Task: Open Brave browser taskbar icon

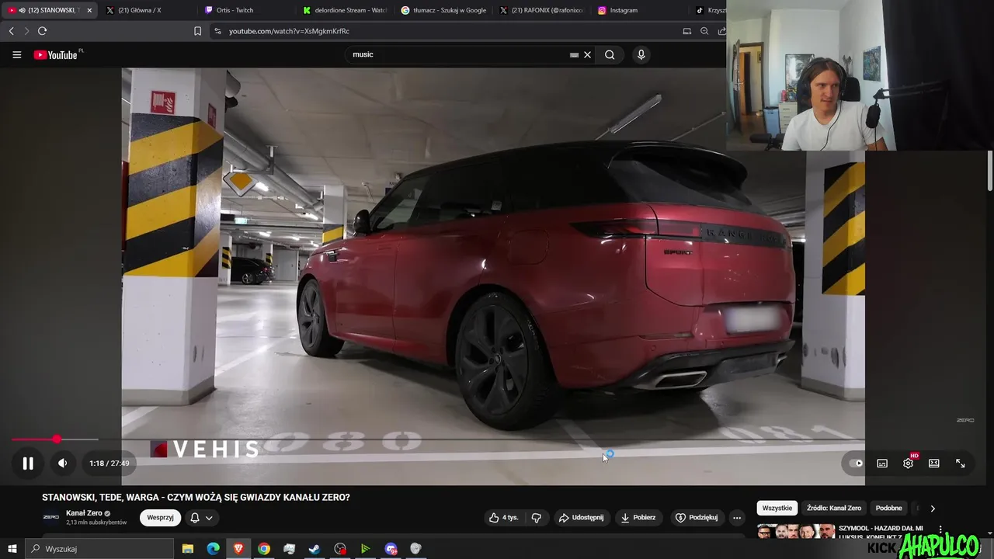Action: coord(238,549)
